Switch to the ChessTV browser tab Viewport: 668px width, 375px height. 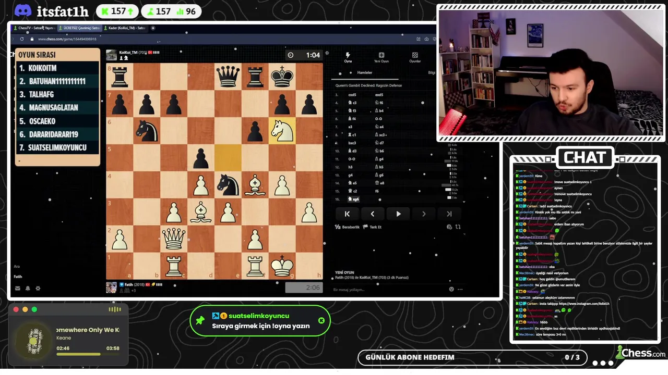pyautogui.click(x=33, y=28)
